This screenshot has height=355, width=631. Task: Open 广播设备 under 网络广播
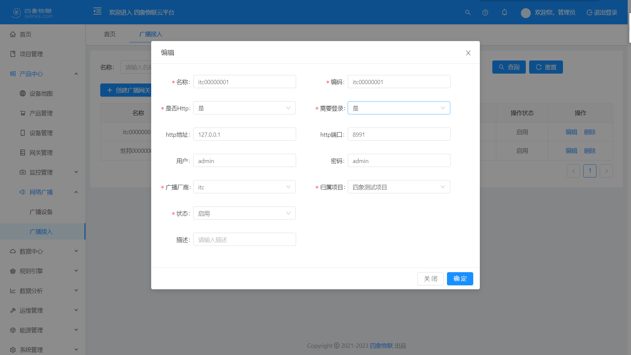(x=42, y=212)
